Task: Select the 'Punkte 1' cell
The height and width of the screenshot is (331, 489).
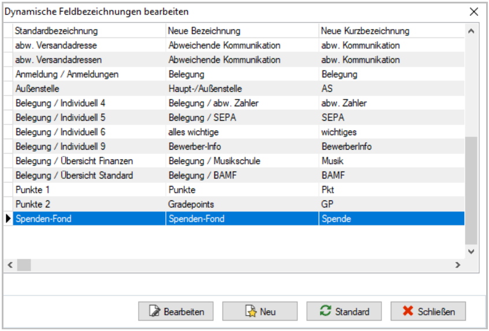Action: click(x=89, y=189)
